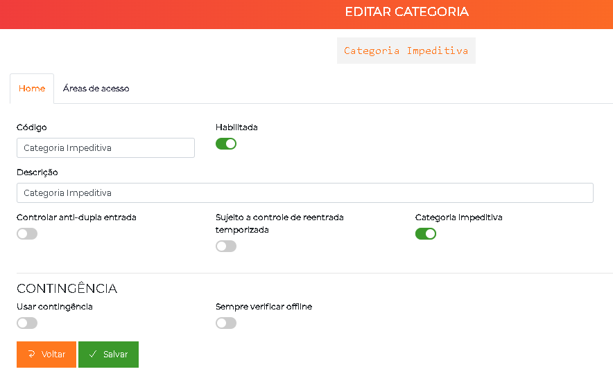Click the EDITAR CATEGORIA header title

coord(406,12)
